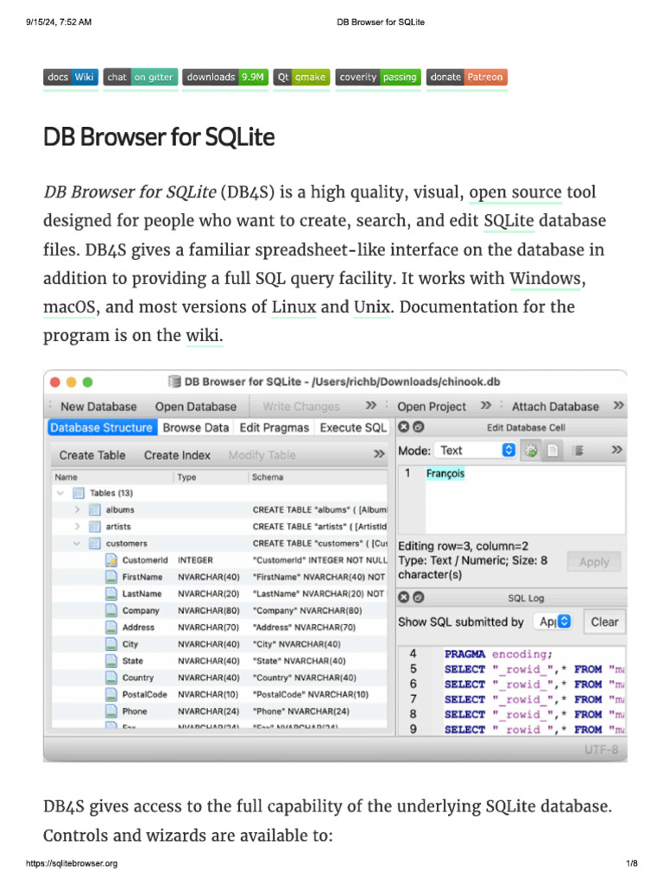This screenshot has height=884, width=663.
Task: Follow the macOS link
Action: tap(69, 307)
